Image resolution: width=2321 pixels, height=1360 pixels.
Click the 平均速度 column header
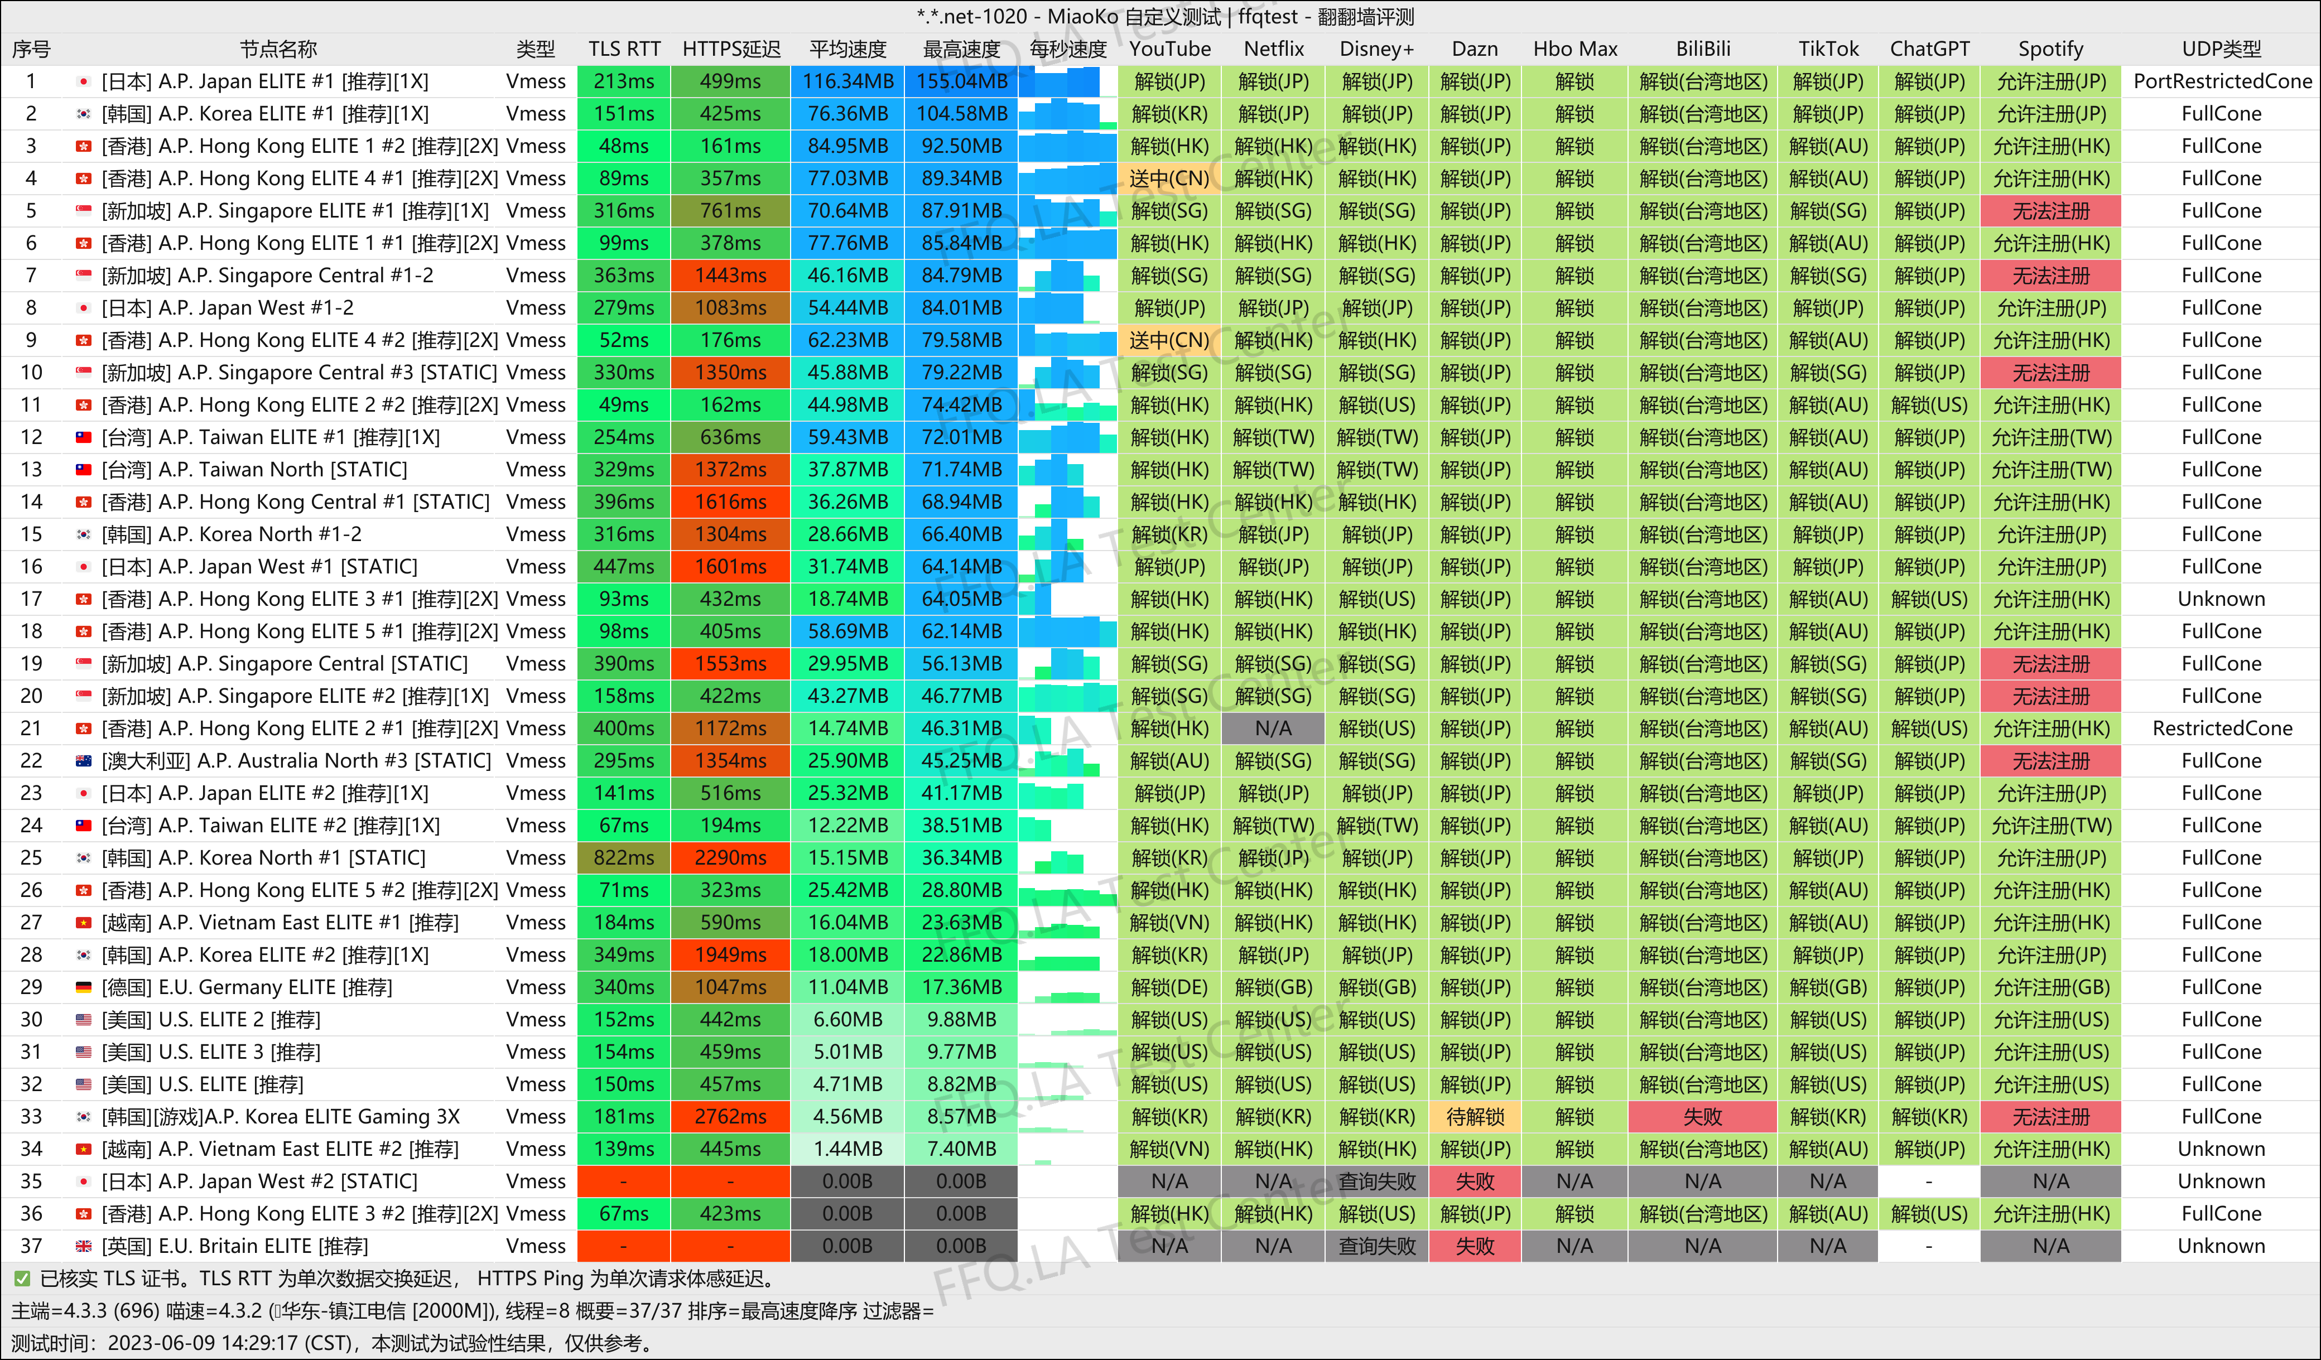tap(847, 49)
